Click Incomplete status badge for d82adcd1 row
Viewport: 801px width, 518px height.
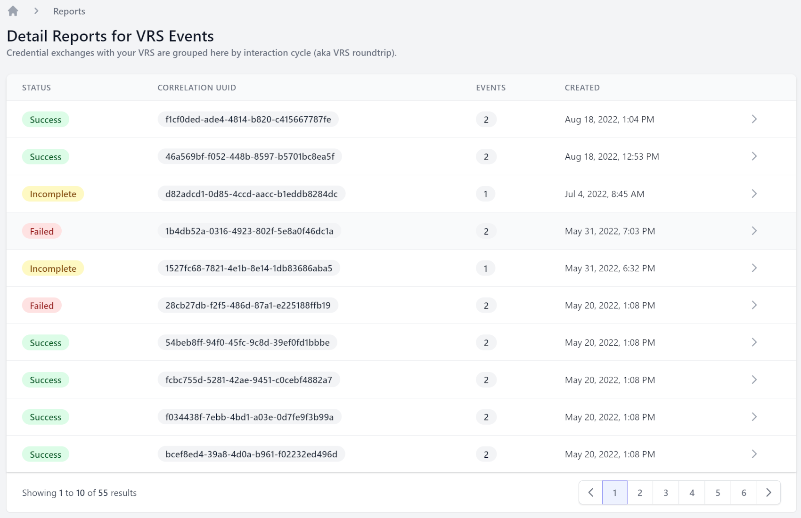[53, 194]
